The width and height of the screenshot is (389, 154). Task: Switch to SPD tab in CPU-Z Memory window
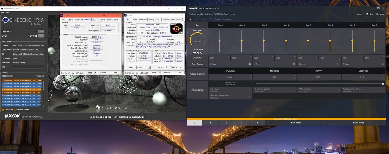pos(94,19)
